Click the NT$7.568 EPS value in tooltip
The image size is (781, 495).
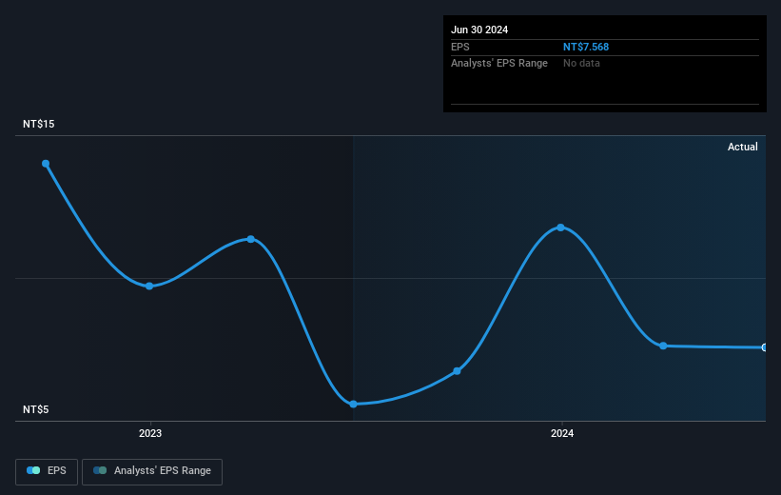[x=586, y=47]
